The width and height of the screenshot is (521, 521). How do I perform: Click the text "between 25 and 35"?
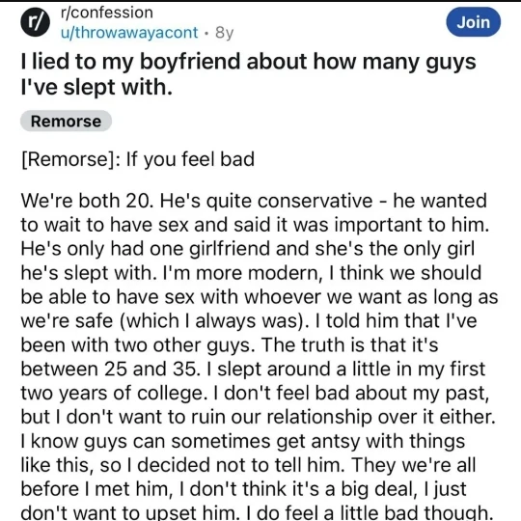click(111, 369)
